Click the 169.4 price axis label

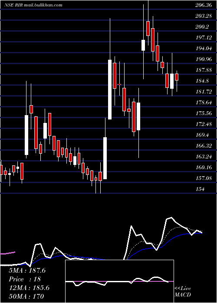tap(203, 135)
